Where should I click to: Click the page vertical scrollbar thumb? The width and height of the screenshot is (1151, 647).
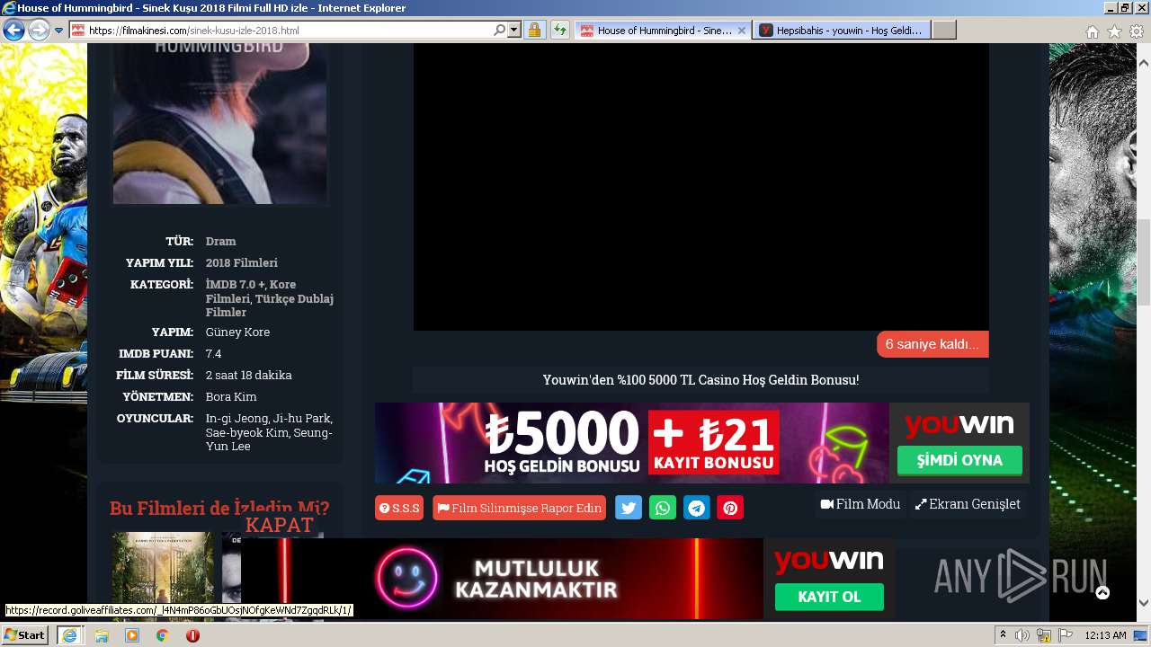tap(1144, 262)
